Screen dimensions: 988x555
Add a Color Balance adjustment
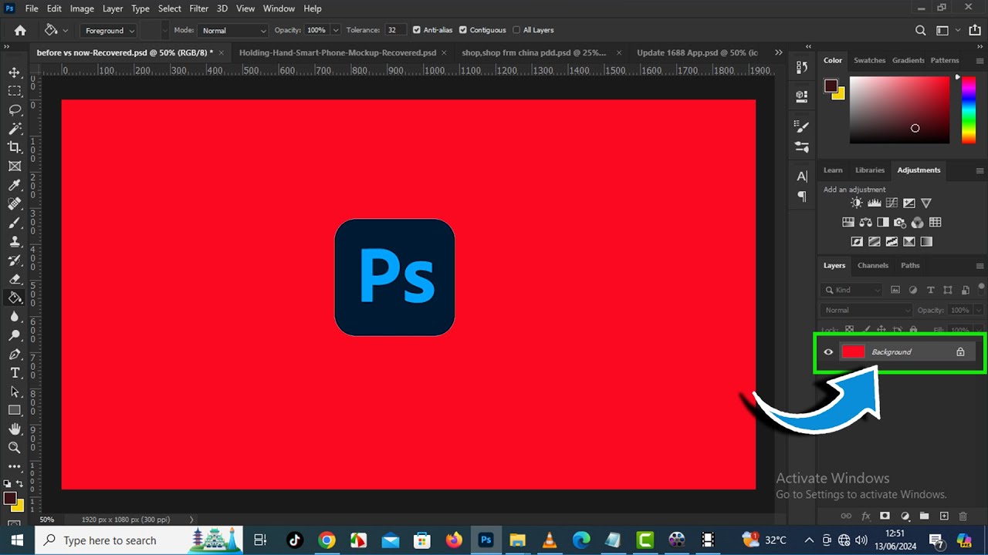click(865, 222)
